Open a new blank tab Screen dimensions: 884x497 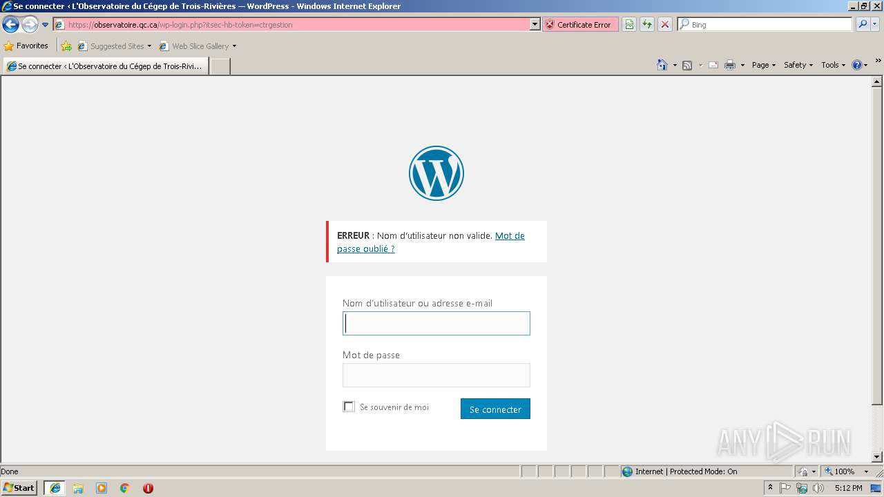pyautogui.click(x=220, y=66)
